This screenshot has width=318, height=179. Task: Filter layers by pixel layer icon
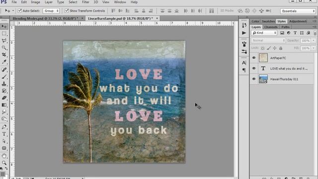click(282, 33)
